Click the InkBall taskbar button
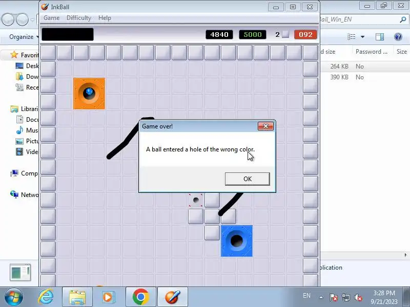Screen dimensions: 410x307 [173, 297]
